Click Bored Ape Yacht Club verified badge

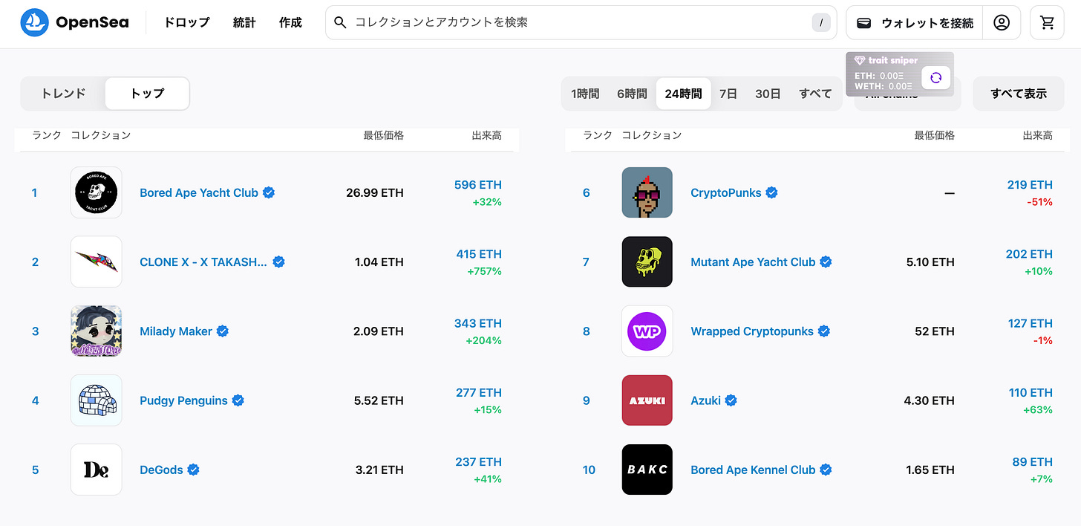(269, 192)
